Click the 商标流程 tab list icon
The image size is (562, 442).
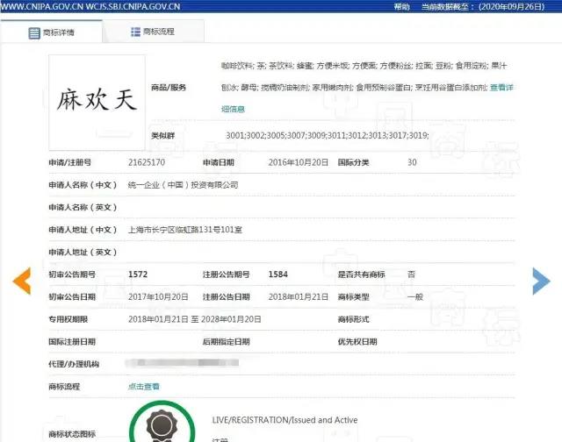[135, 32]
